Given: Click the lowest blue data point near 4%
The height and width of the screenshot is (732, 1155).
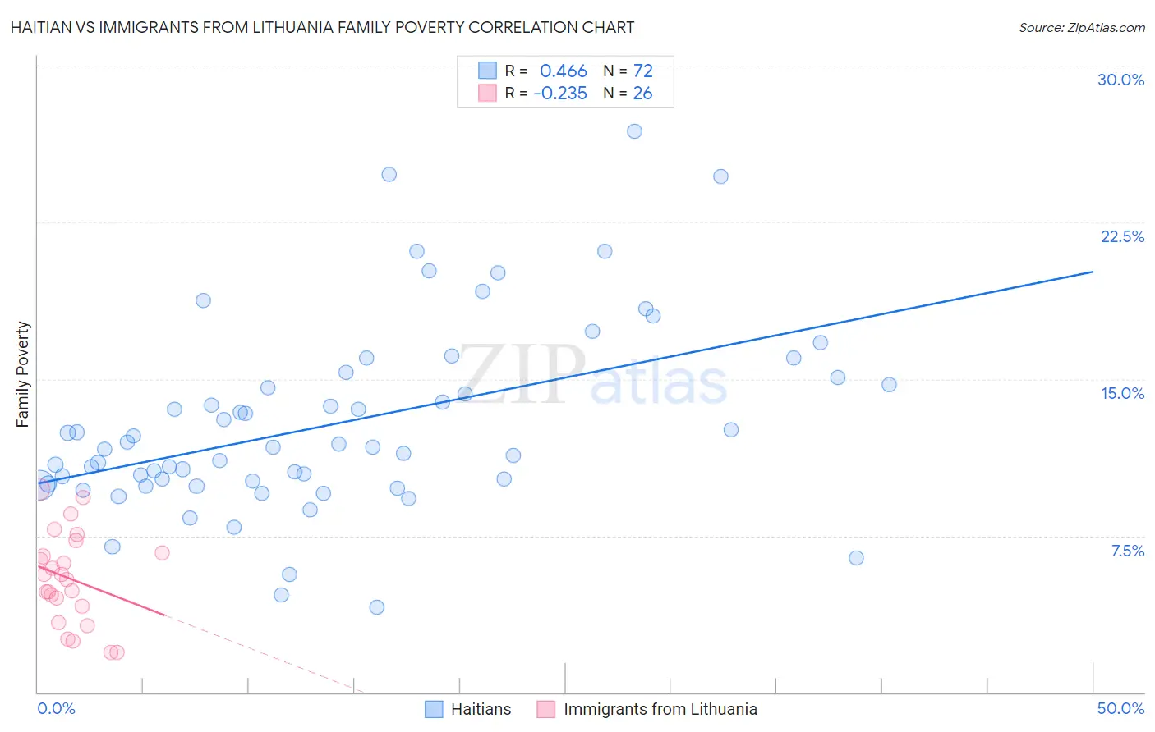Looking at the screenshot, I should [377, 607].
